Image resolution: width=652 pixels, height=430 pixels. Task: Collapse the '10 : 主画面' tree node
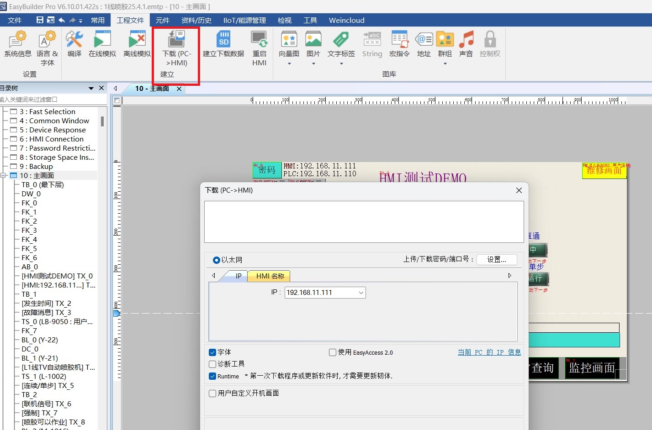(3, 175)
